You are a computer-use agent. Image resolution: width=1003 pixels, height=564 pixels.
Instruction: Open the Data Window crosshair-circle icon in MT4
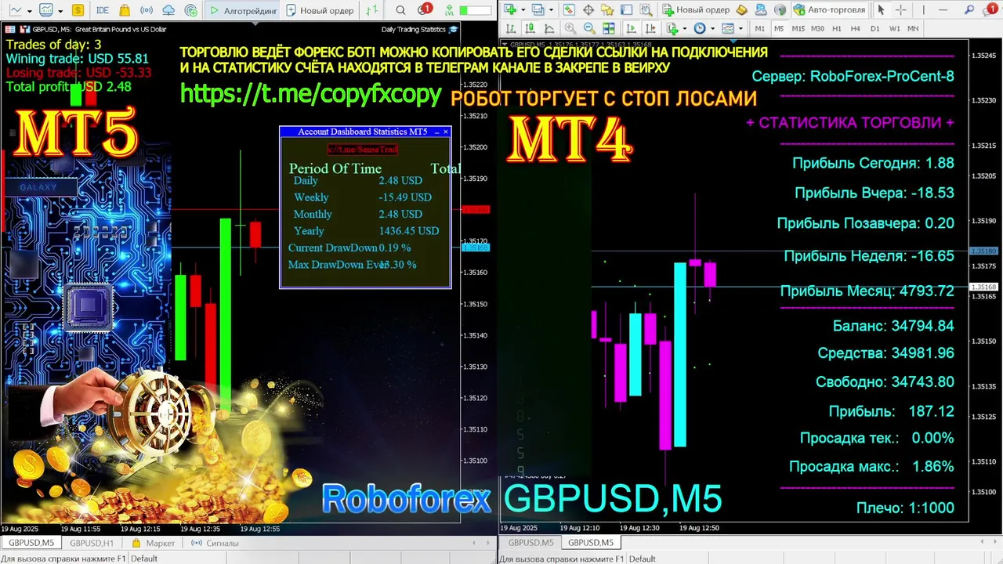pyautogui.click(x=588, y=9)
